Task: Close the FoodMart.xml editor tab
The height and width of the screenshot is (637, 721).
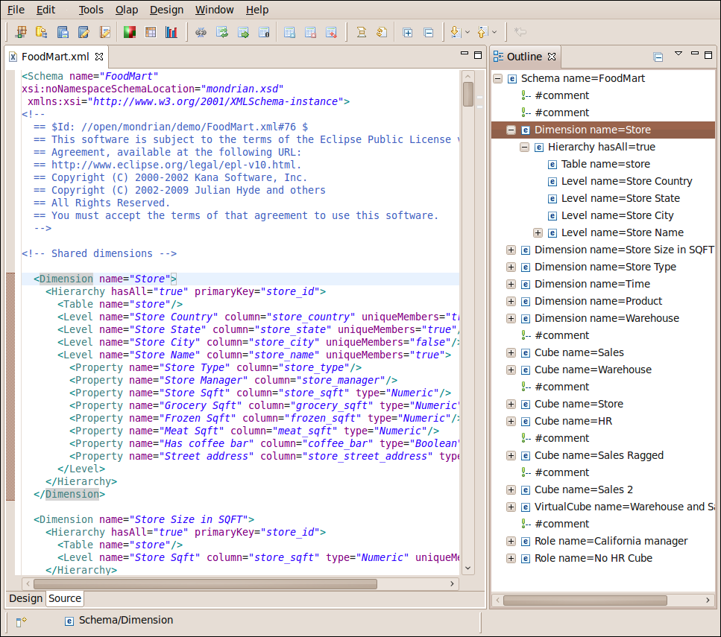Action: coord(99,56)
